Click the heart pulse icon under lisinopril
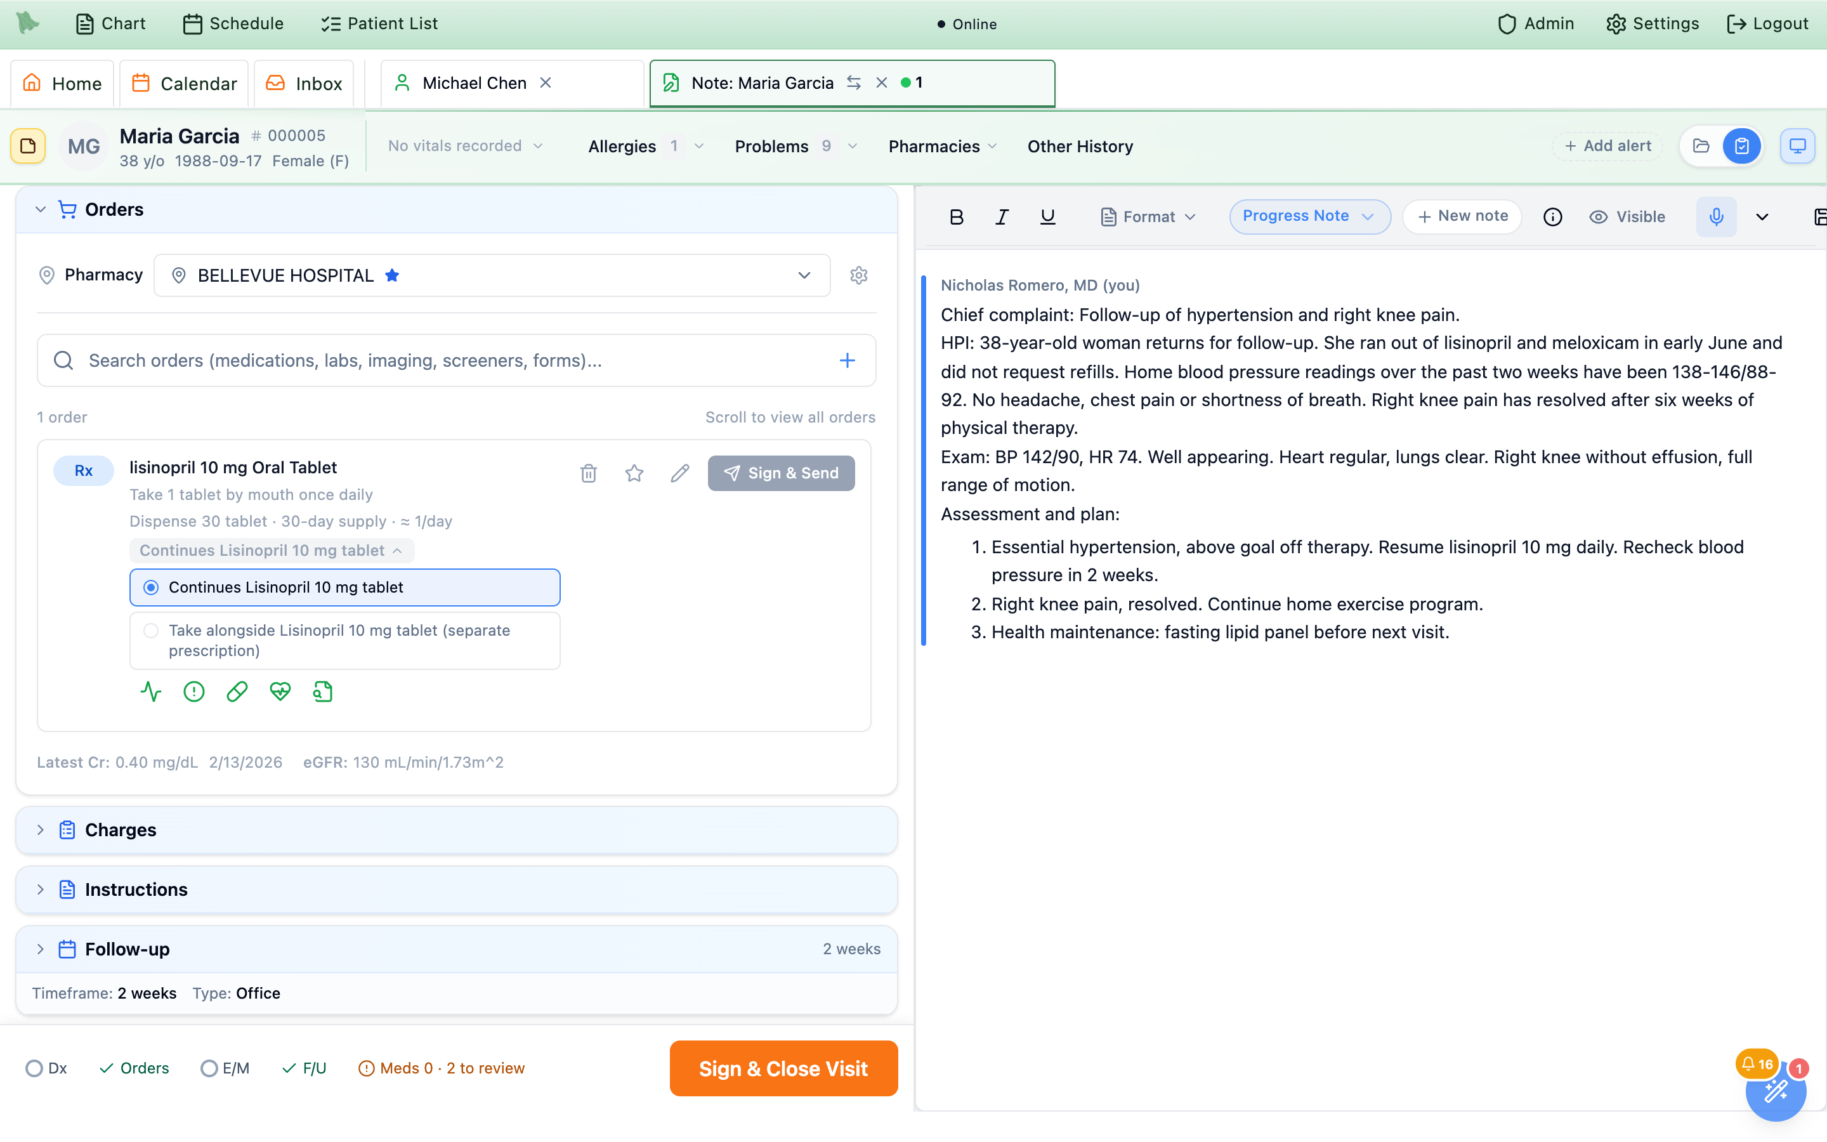The height and width of the screenshot is (1142, 1827). pyautogui.click(x=280, y=691)
